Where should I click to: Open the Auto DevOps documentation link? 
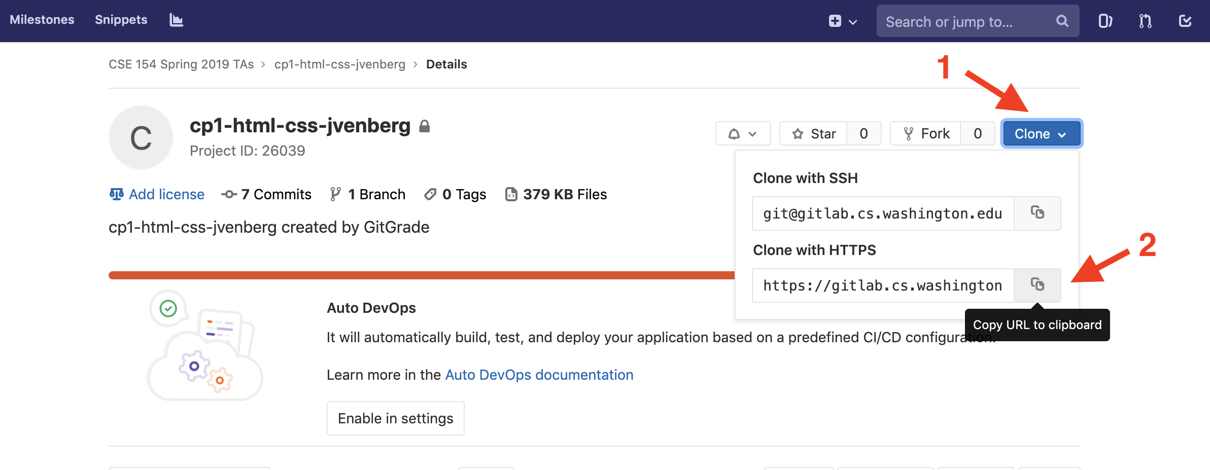click(x=539, y=375)
